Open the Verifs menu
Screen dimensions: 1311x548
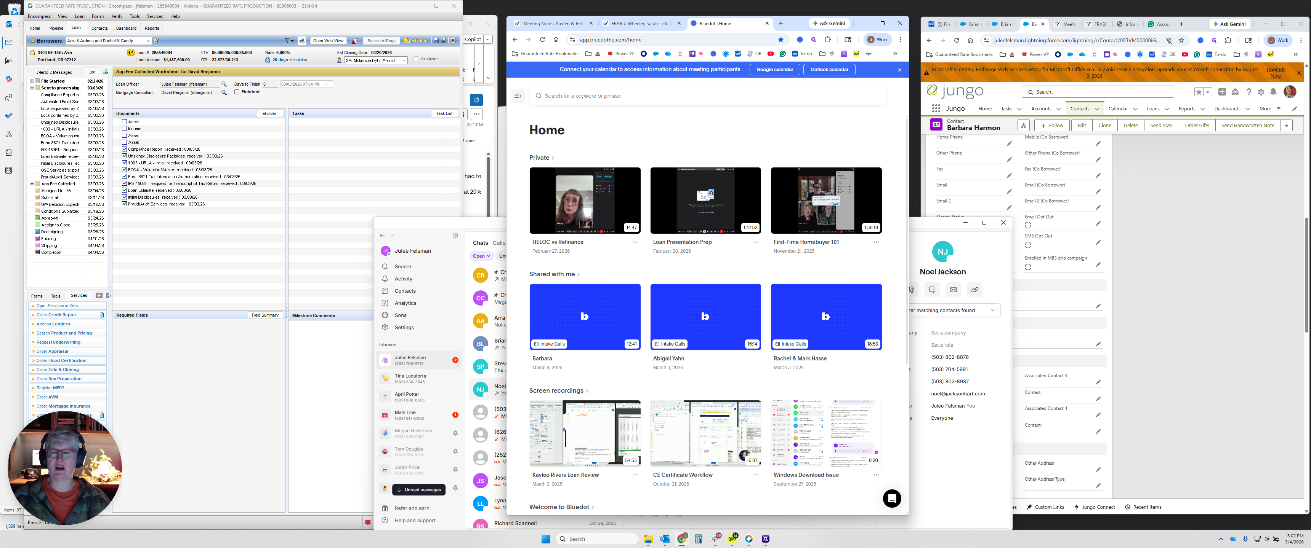[117, 16]
